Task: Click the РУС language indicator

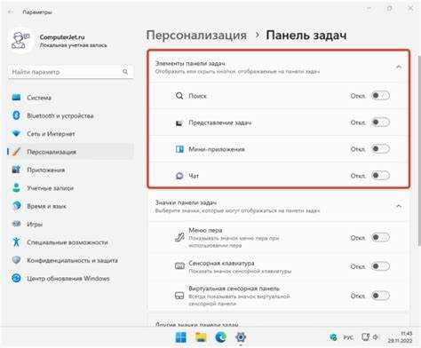Action: click(348, 337)
